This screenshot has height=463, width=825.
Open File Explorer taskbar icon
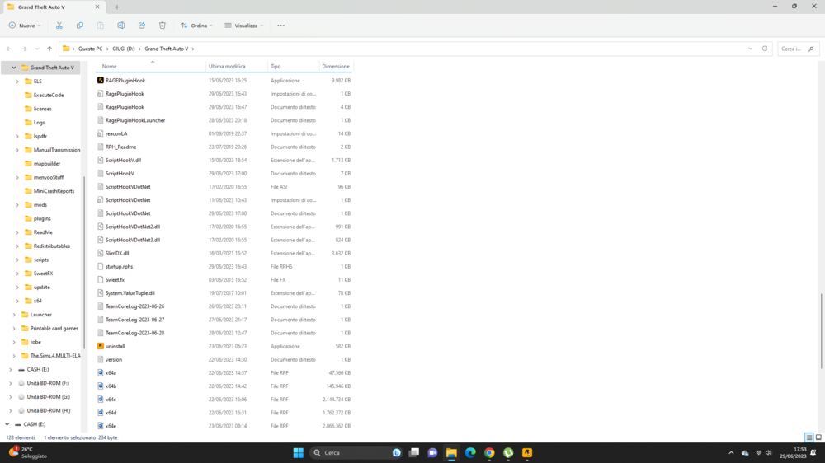tap(451, 452)
